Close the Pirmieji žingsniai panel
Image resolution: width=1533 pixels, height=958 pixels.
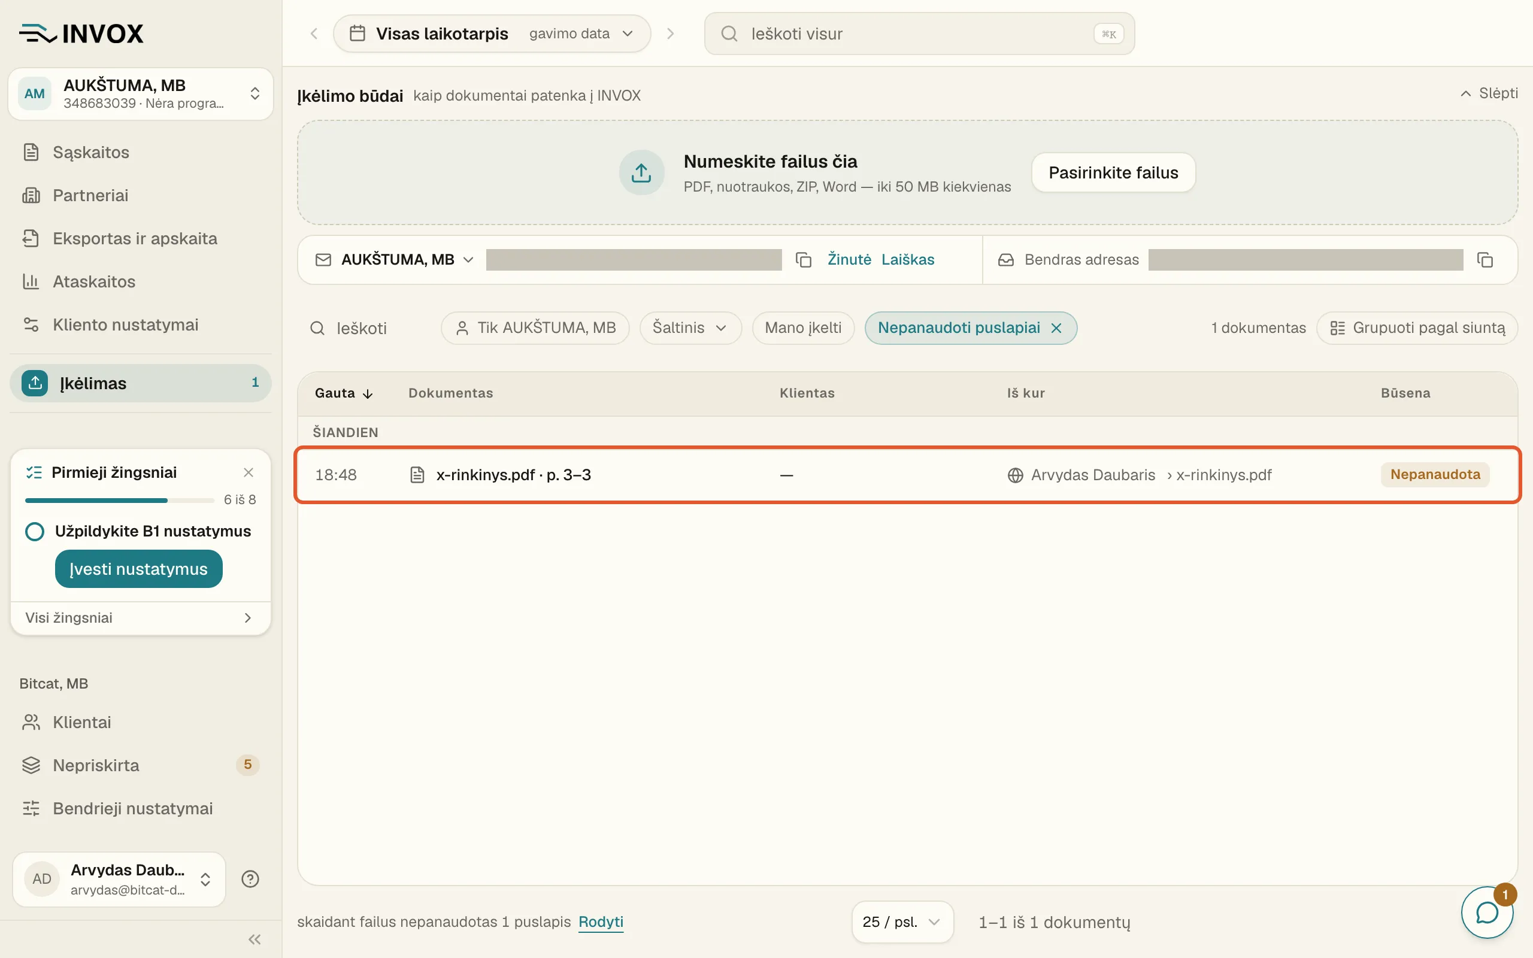coord(249,472)
